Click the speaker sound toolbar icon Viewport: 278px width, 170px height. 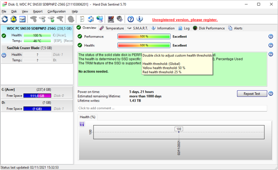click(x=120, y=19)
